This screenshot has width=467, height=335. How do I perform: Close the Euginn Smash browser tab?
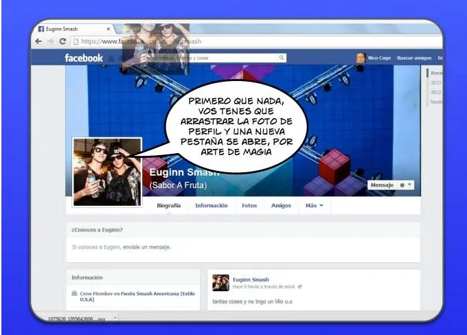tap(109, 29)
